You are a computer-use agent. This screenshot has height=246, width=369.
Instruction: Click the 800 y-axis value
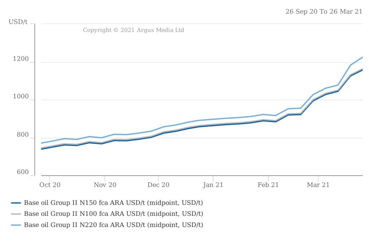[x=23, y=135]
